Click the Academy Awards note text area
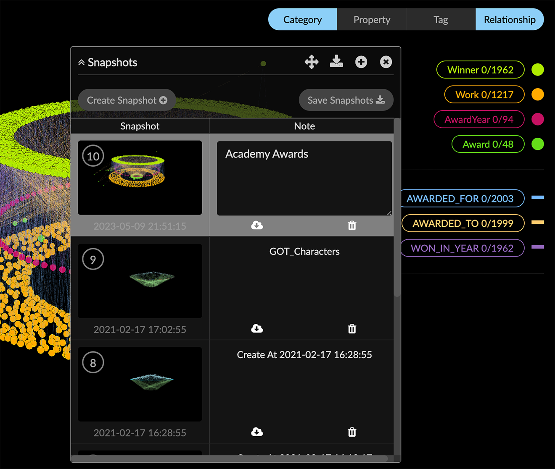Image resolution: width=555 pixels, height=469 pixels. click(304, 178)
